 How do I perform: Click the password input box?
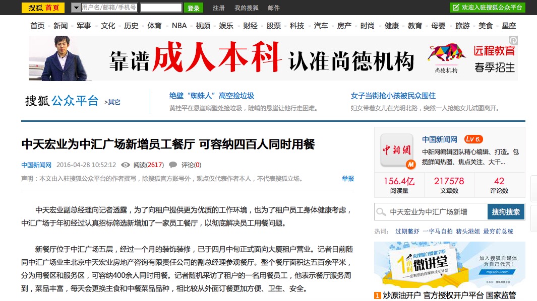pyautogui.click(x=161, y=8)
